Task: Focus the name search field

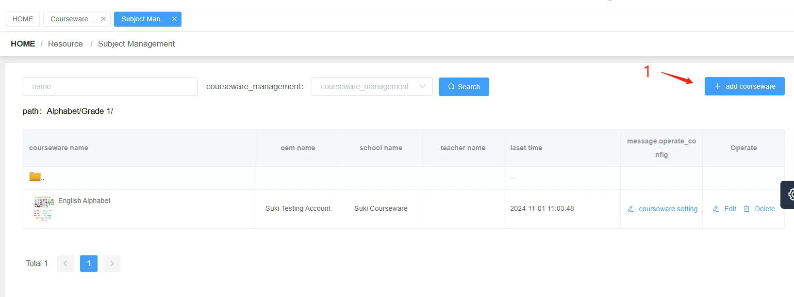Action: tap(110, 86)
